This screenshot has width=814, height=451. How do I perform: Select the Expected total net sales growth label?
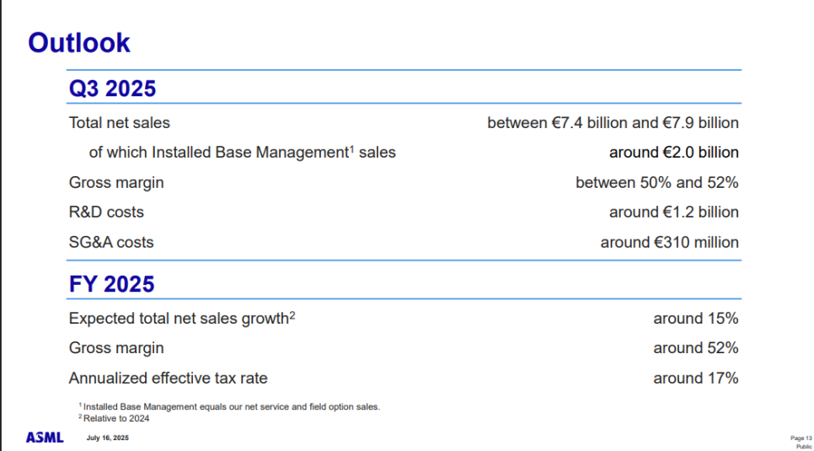(182, 318)
